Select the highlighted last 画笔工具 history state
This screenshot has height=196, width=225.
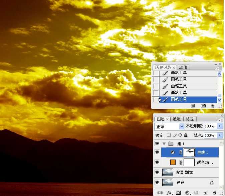click(x=188, y=100)
